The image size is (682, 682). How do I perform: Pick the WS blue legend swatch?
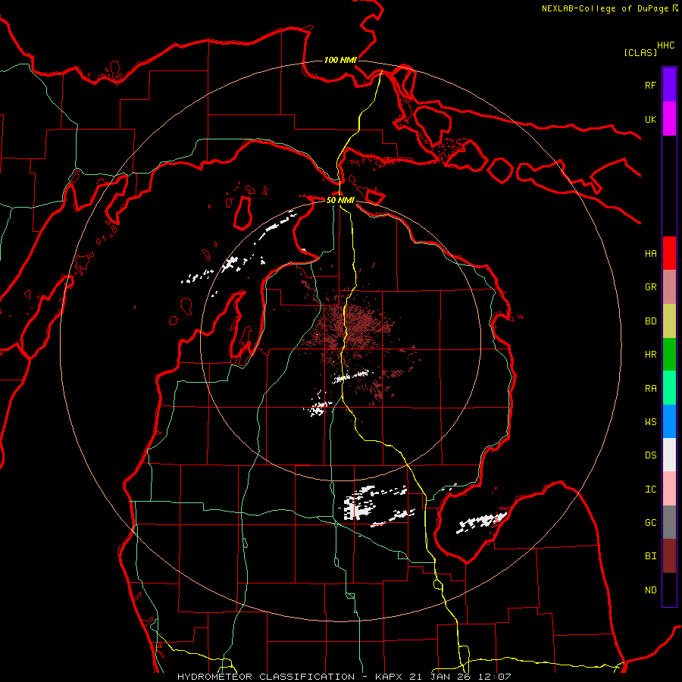(669, 421)
